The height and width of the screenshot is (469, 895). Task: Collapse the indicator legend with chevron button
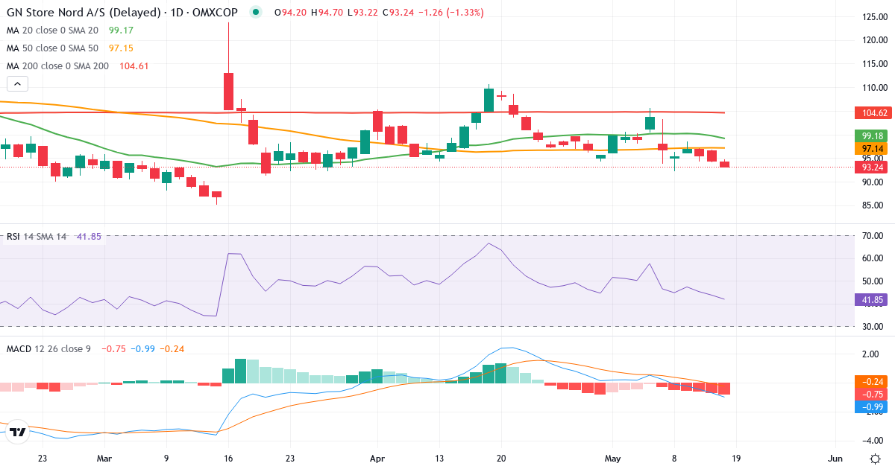tap(19, 84)
